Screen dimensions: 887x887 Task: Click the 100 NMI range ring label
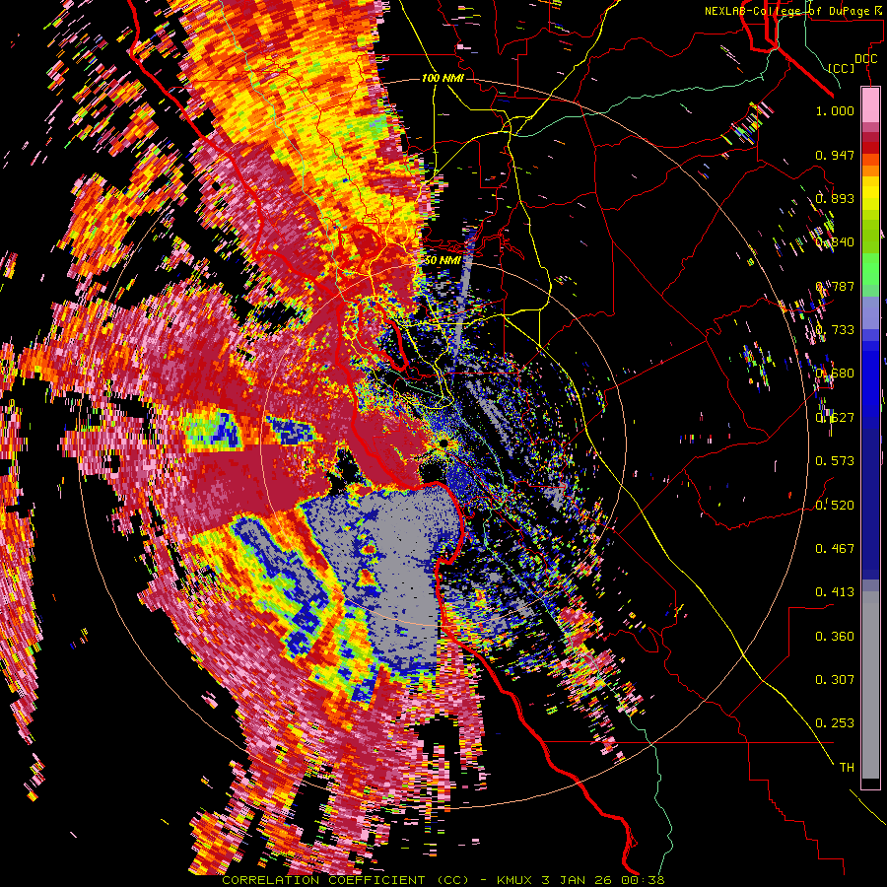(x=443, y=78)
